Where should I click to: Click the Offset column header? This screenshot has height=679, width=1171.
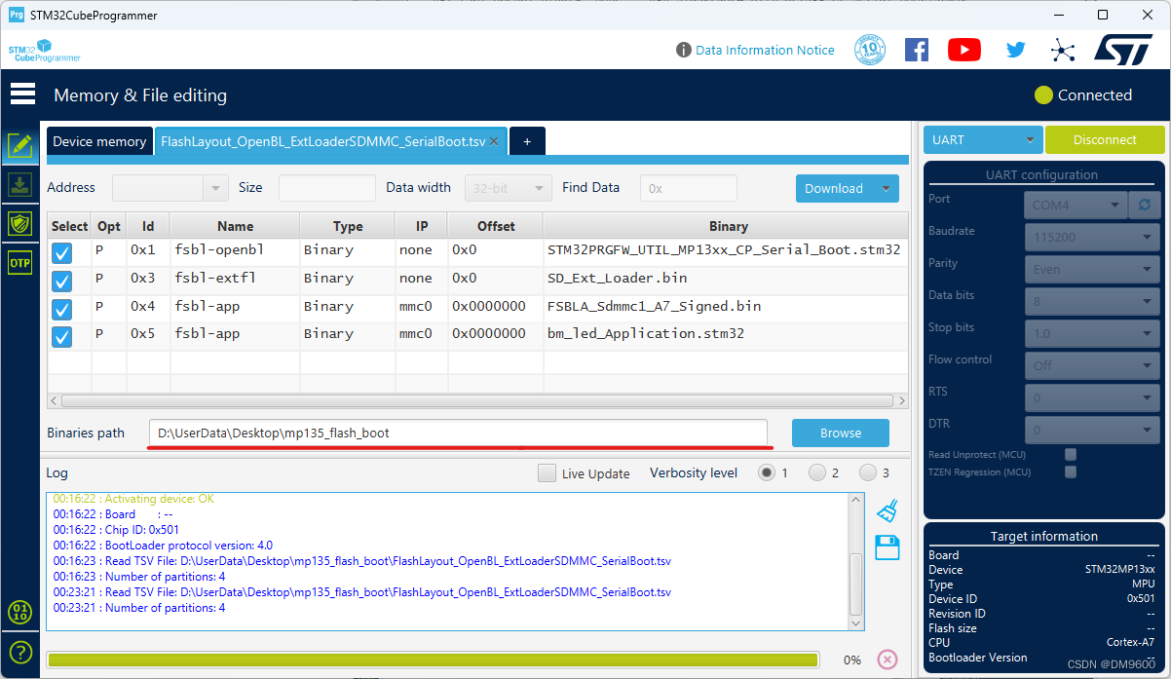click(495, 226)
